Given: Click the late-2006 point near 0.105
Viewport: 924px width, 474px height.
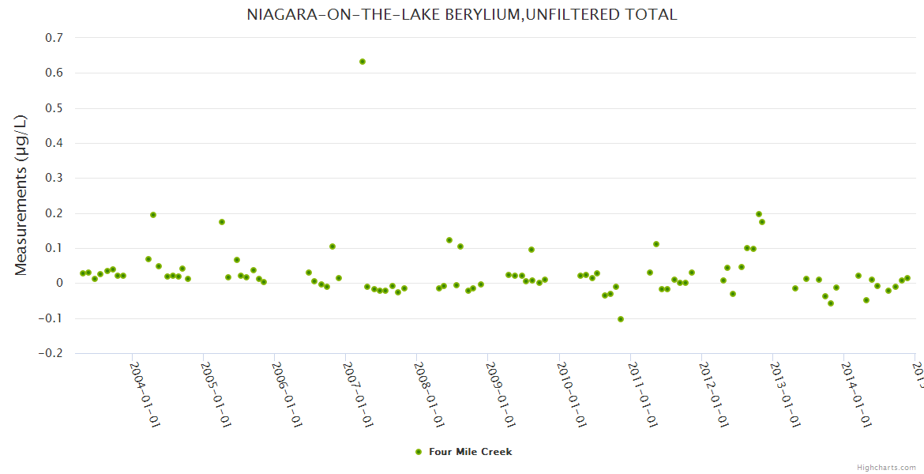Looking at the screenshot, I should (x=332, y=246).
